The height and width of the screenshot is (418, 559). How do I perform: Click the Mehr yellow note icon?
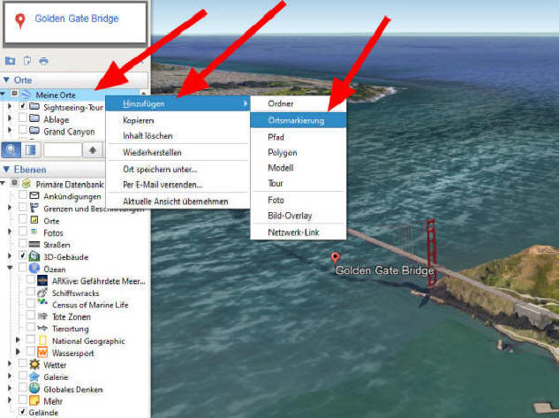[x=34, y=400]
